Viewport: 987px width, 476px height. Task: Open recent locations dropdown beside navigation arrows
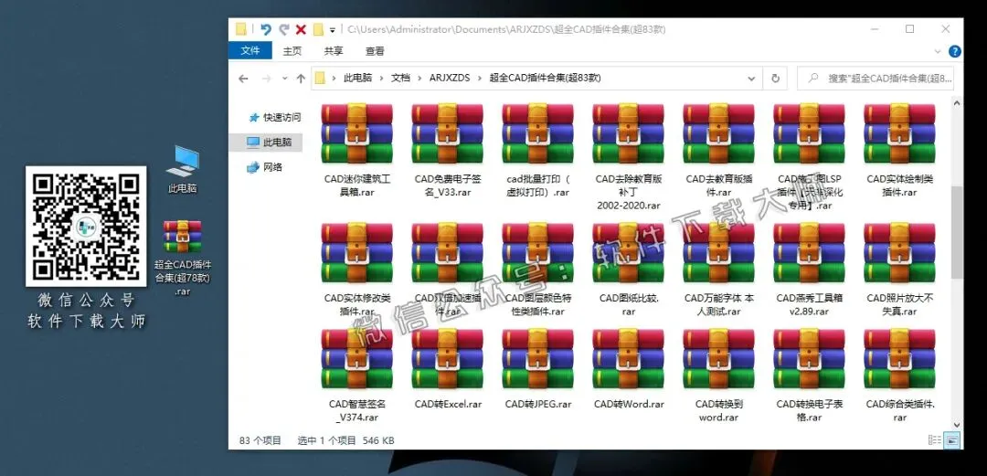pyautogui.click(x=284, y=79)
